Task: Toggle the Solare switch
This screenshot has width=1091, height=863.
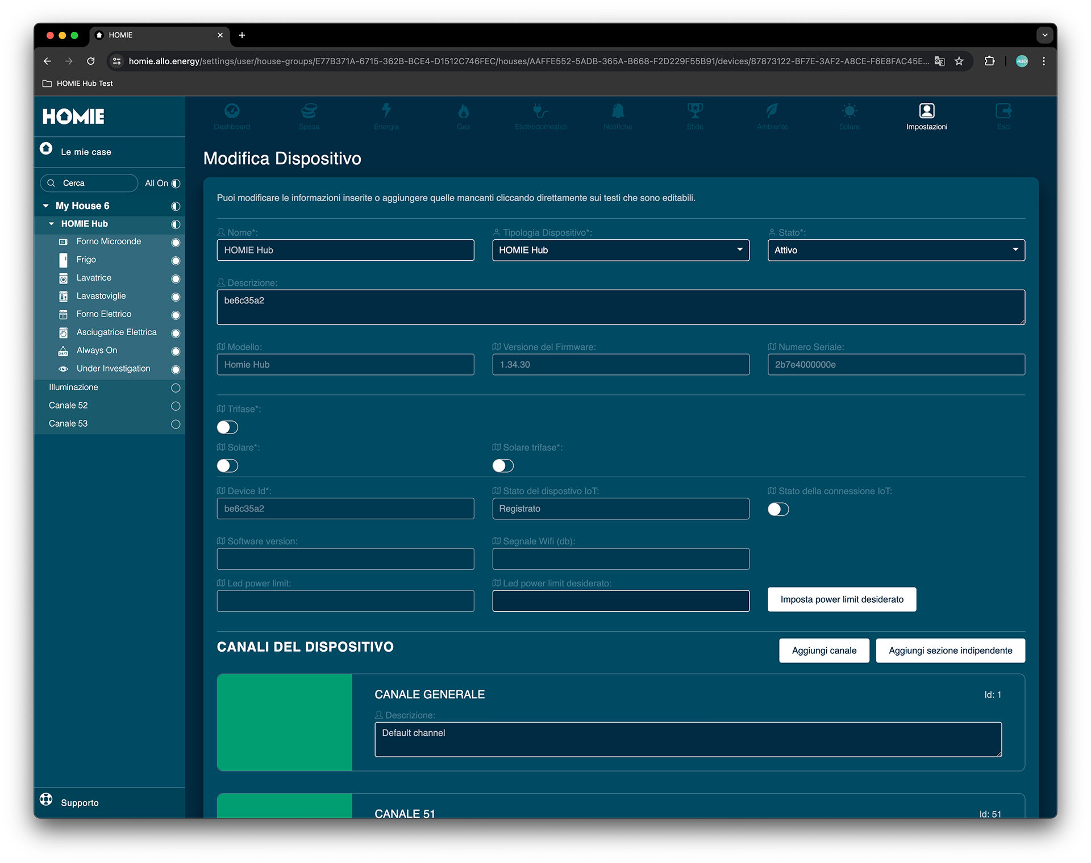Action: coord(227,466)
